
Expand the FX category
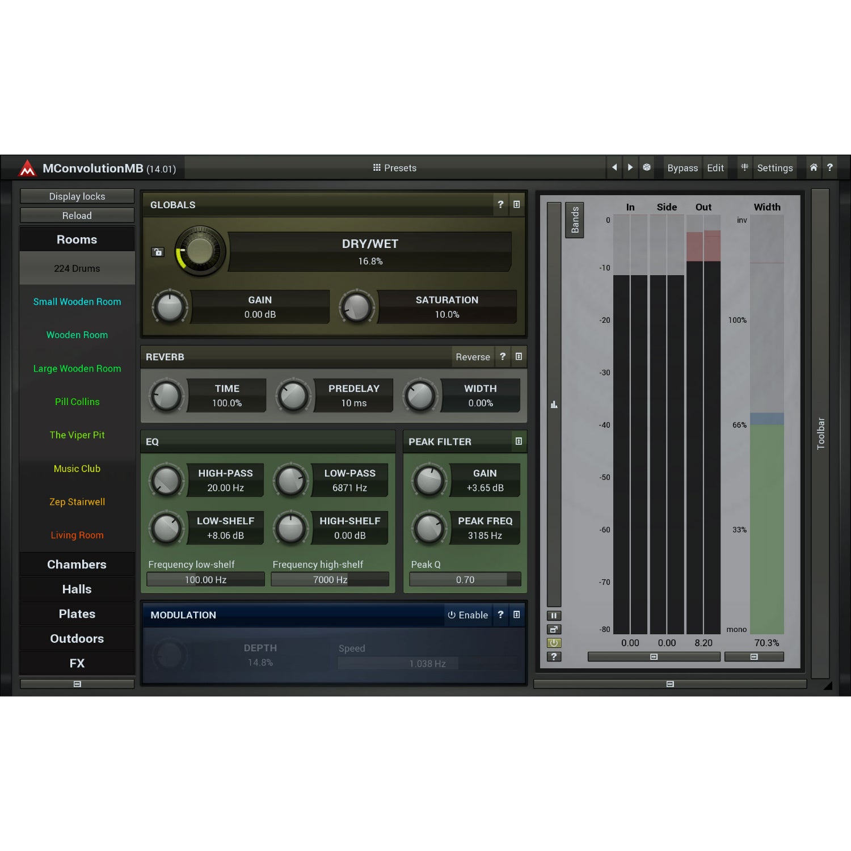coord(77,663)
